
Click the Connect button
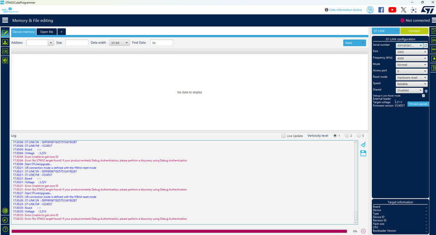pos(414,31)
